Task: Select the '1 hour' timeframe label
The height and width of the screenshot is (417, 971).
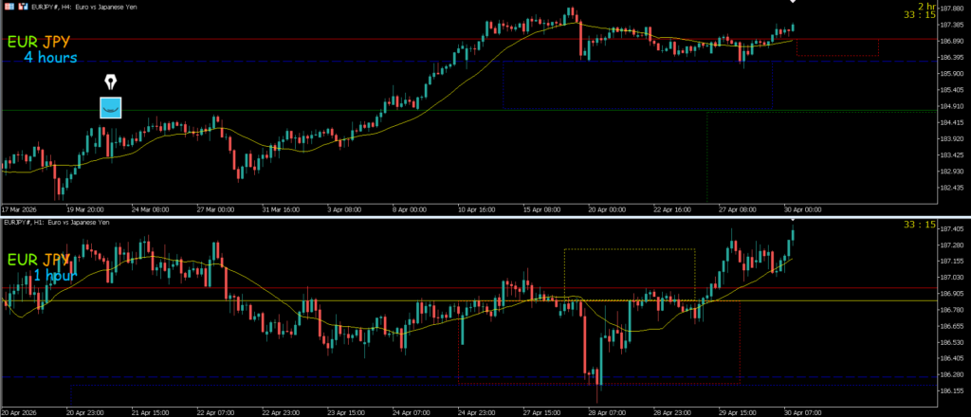Action: point(55,275)
